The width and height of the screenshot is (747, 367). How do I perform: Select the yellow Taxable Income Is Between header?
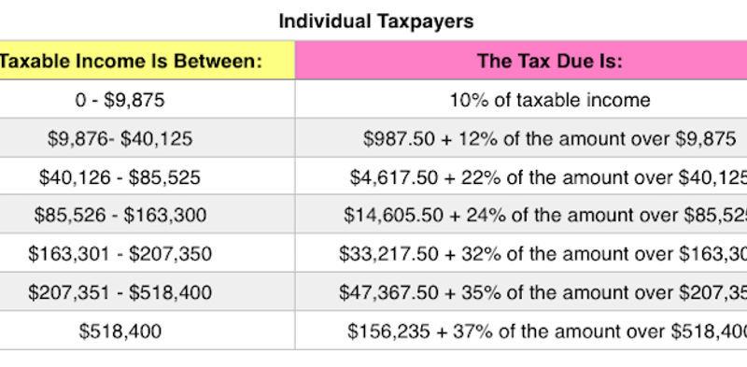pyautogui.click(x=148, y=61)
